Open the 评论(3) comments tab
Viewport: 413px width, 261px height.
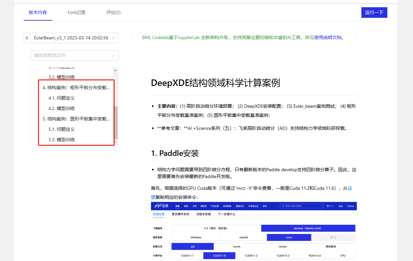113,12
